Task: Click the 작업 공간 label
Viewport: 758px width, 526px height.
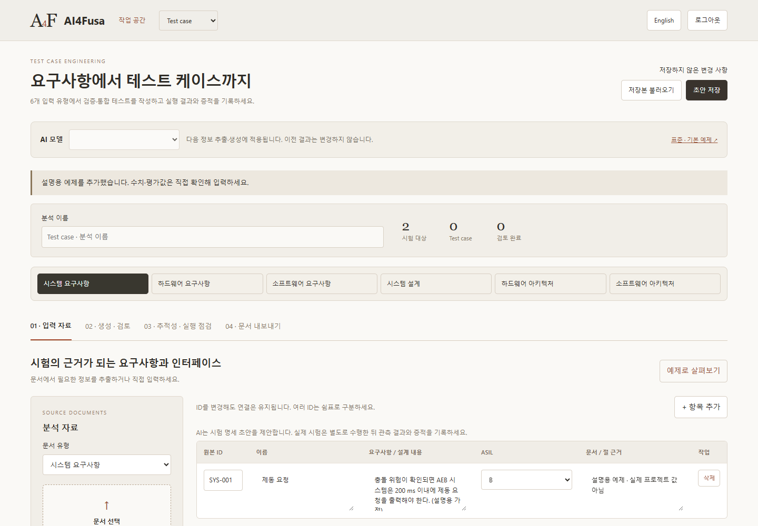Action: pyautogui.click(x=132, y=20)
